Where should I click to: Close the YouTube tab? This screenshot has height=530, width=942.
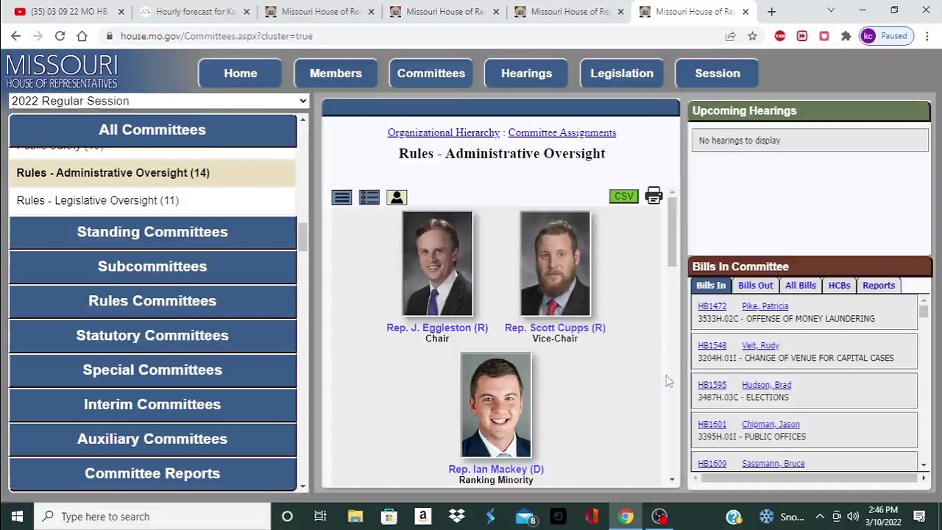coord(121,12)
